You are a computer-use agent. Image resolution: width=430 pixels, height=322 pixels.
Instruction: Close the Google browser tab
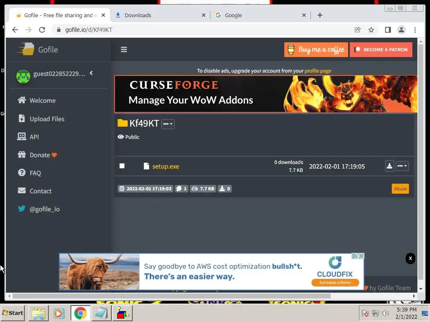coord(304,16)
